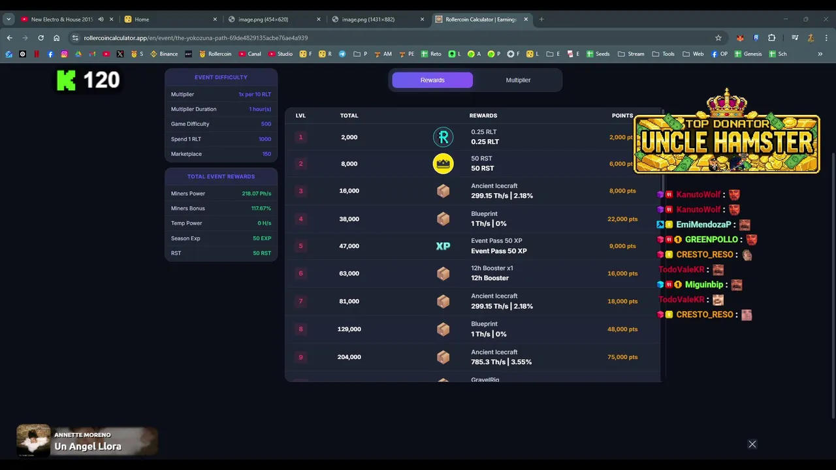Click the RLT coin reward icon
The width and height of the screenshot is (836, 470).
pos(443,137)
